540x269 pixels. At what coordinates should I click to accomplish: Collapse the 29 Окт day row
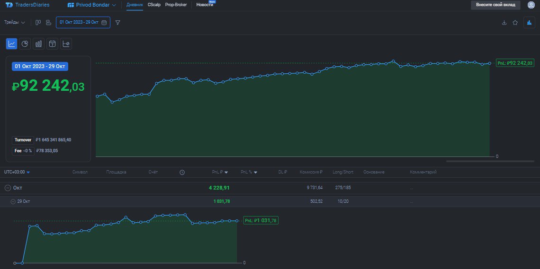pyautogui.click(x=13, y=202)
